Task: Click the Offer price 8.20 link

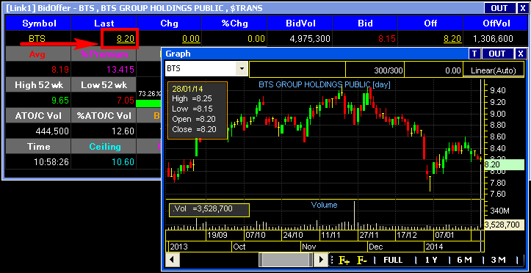Action: (452, 39)
